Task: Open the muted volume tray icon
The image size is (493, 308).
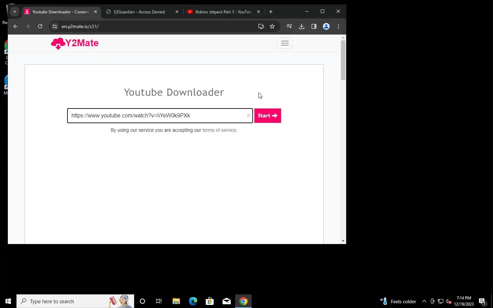Action: coord(449,301)
